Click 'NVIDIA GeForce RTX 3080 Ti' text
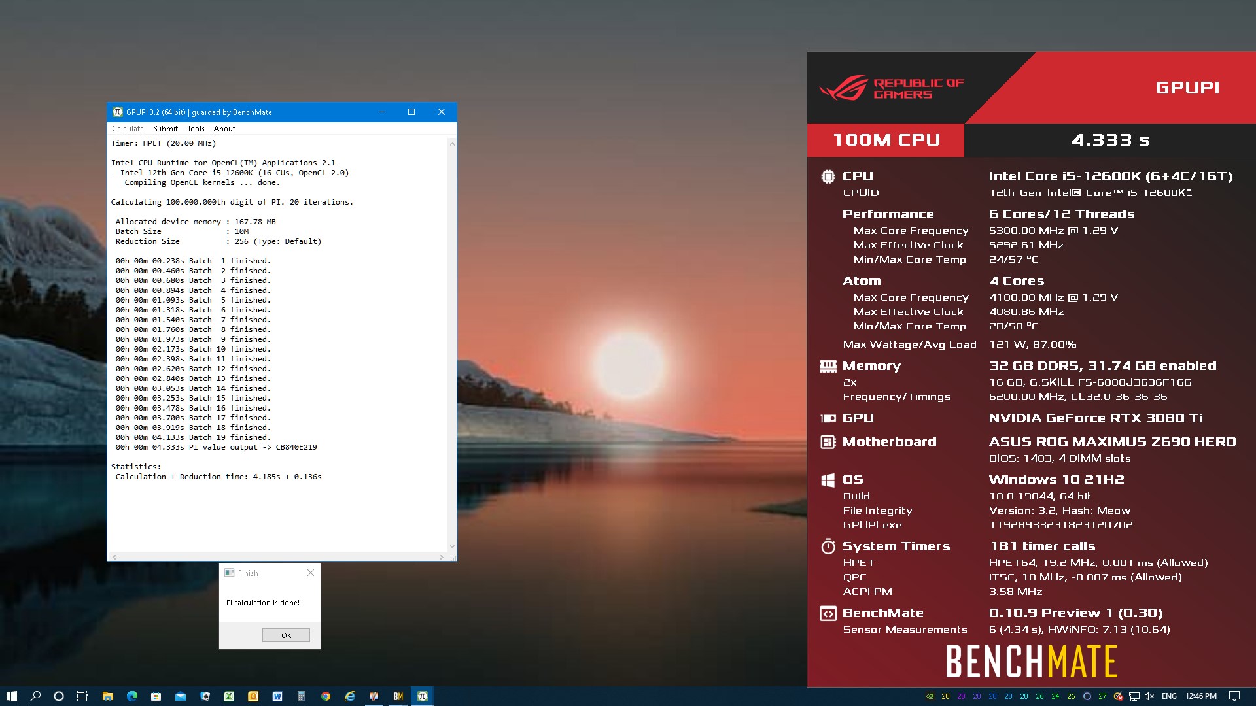The height and width of the screenshot is (706, 1256). (1096, 418)
